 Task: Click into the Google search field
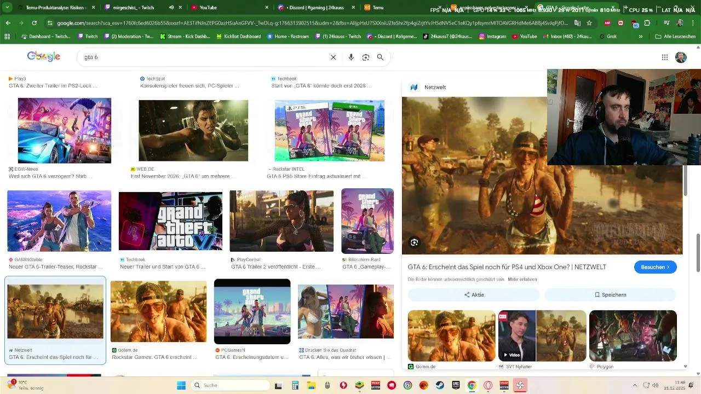(203, 57)
